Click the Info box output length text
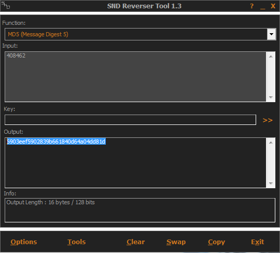 50,202
